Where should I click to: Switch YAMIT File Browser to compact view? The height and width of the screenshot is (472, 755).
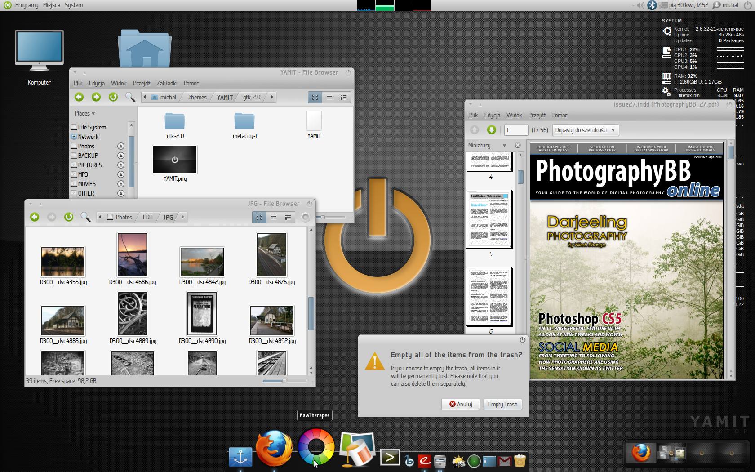click(344, 97)
